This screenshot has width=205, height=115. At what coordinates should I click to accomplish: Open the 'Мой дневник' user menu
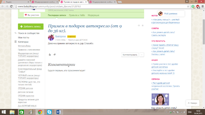click(170, 14)
